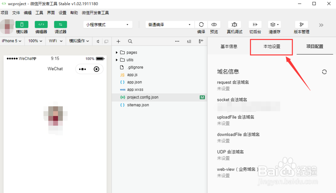
Task: Click the user avatar in the toolbar
Action: [7, 27]
